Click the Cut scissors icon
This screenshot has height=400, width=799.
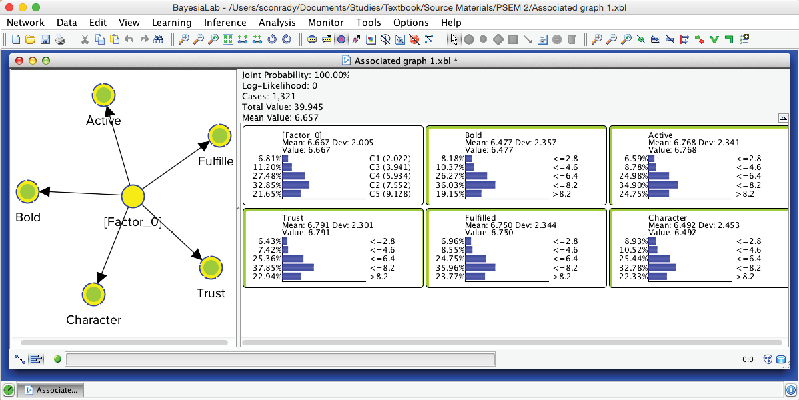[85, 39]
